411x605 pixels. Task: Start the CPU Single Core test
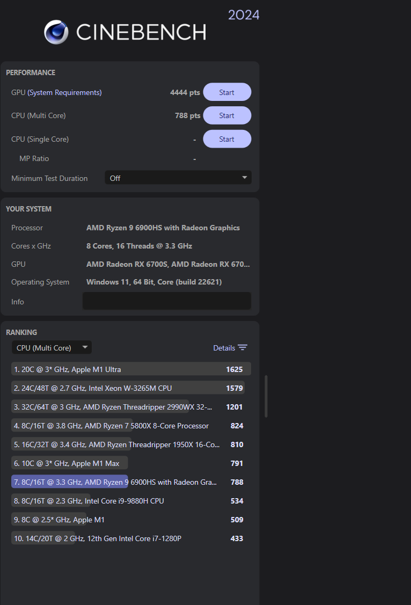pos(227,139)
